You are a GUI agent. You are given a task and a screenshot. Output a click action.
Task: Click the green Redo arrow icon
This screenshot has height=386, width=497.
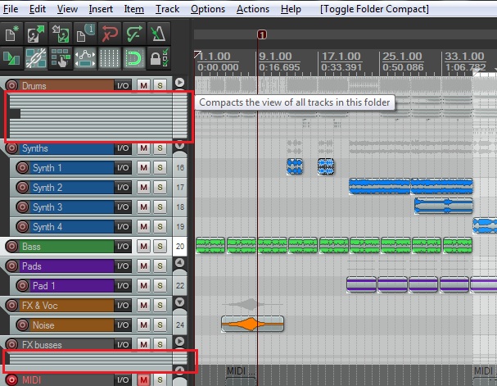134,34
